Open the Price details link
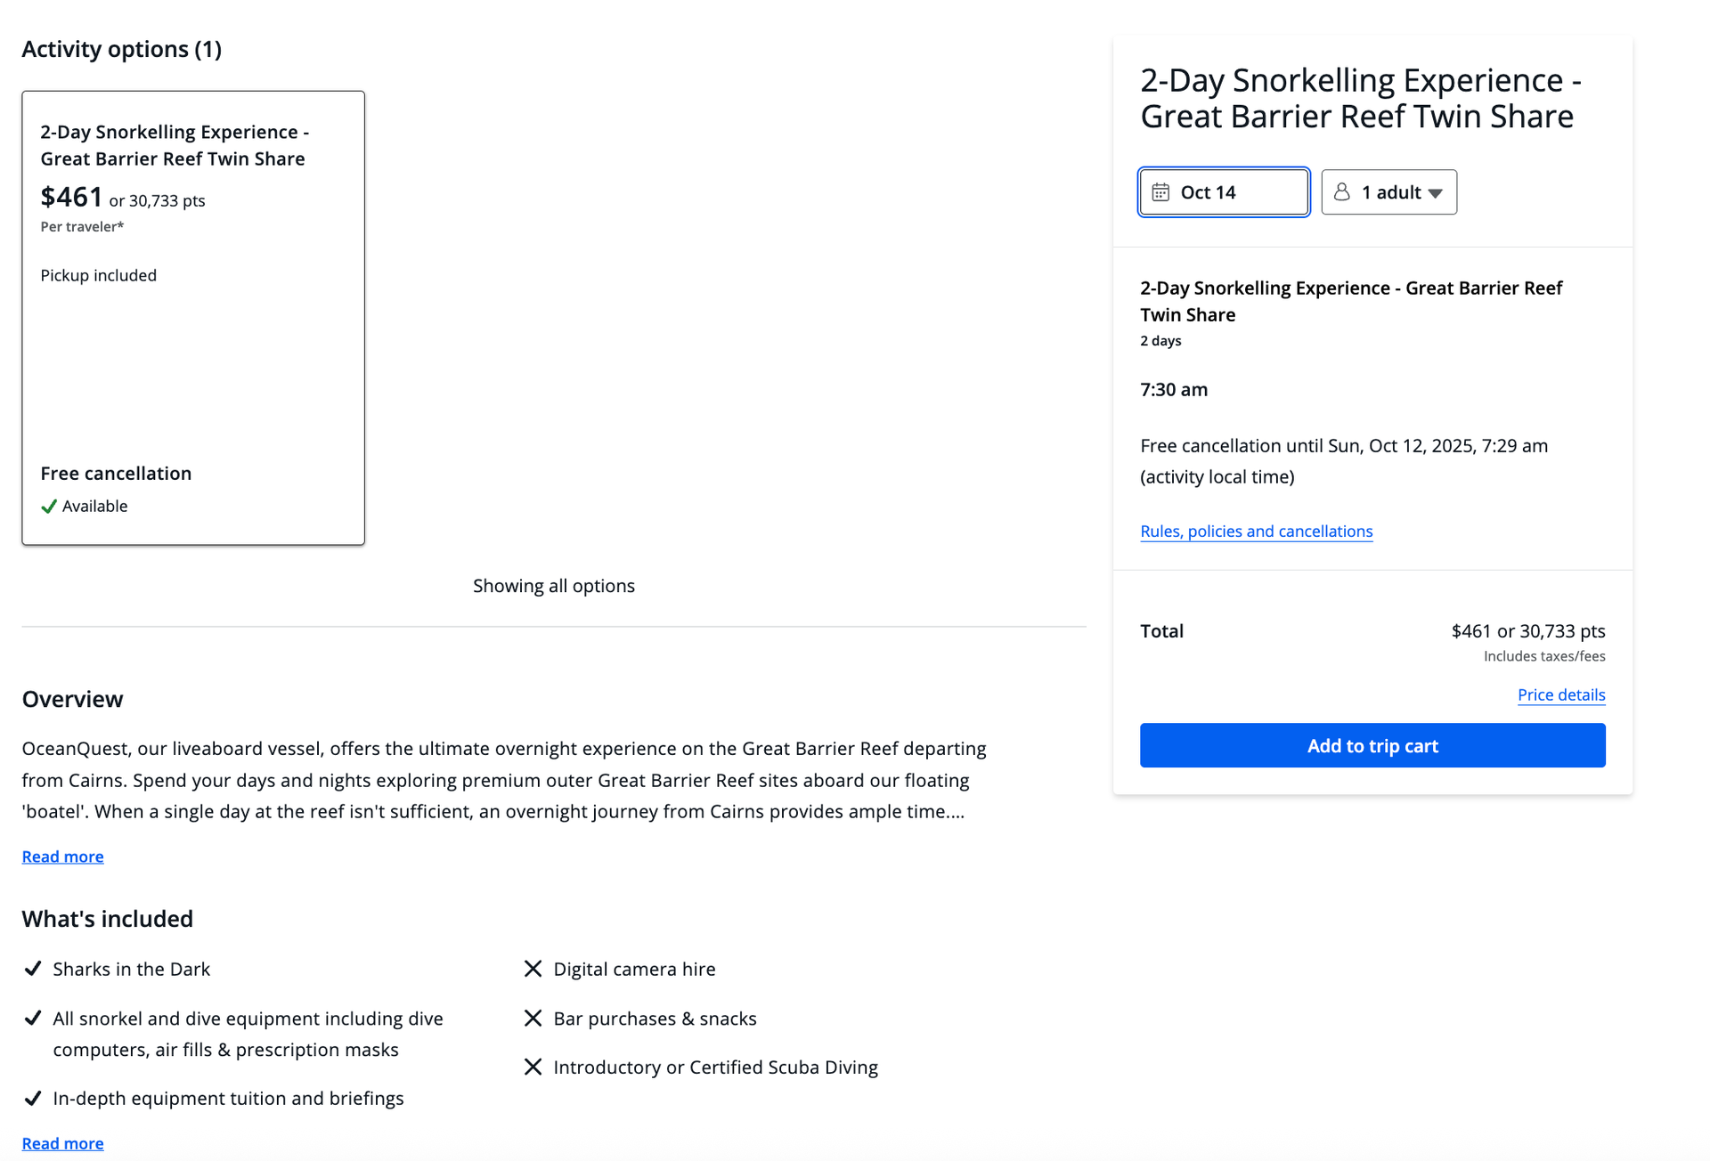Image resolution: width=1710 pixels, height=1161 pixels. [x=1560, y=694]
